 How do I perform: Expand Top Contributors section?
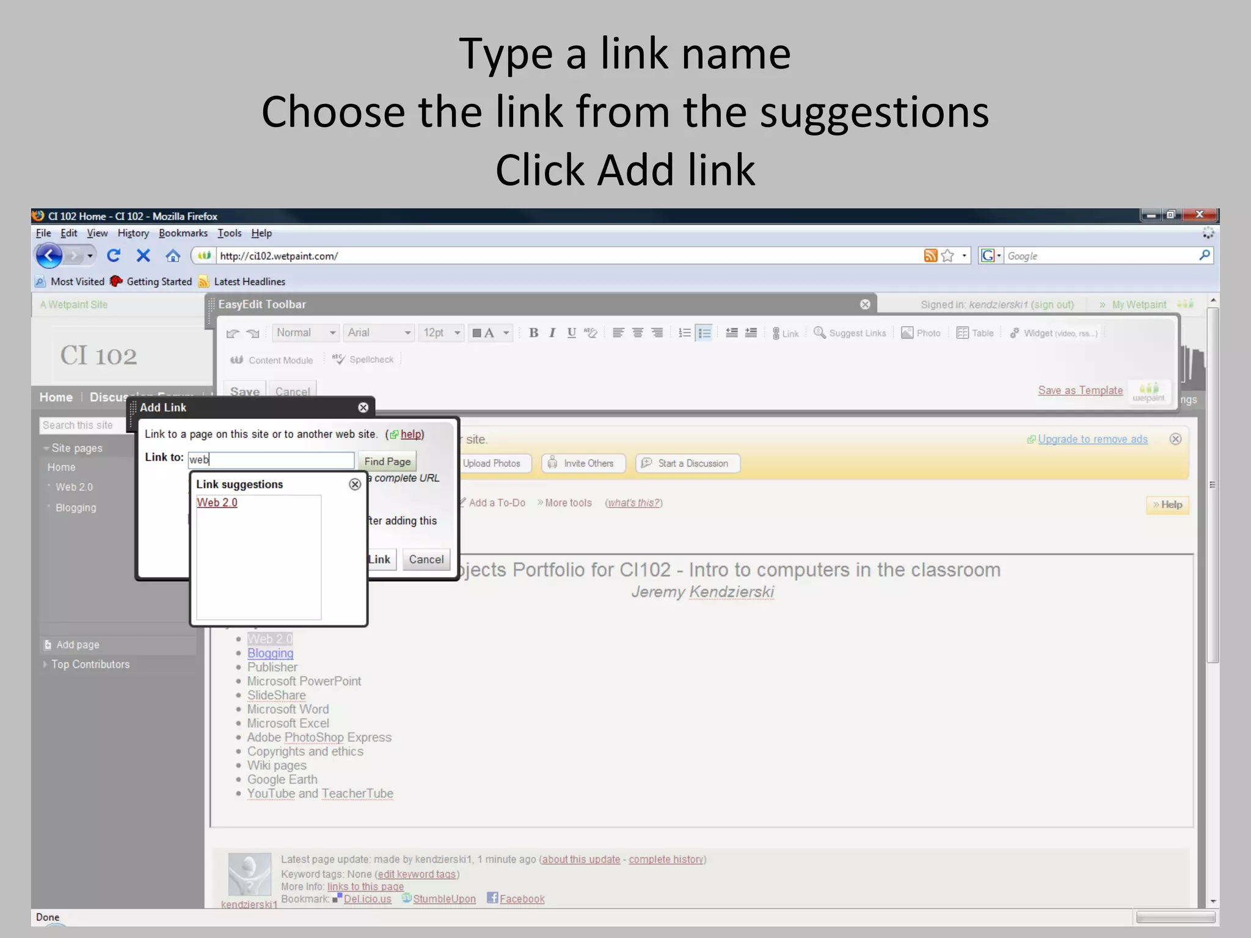coord(45,664)
